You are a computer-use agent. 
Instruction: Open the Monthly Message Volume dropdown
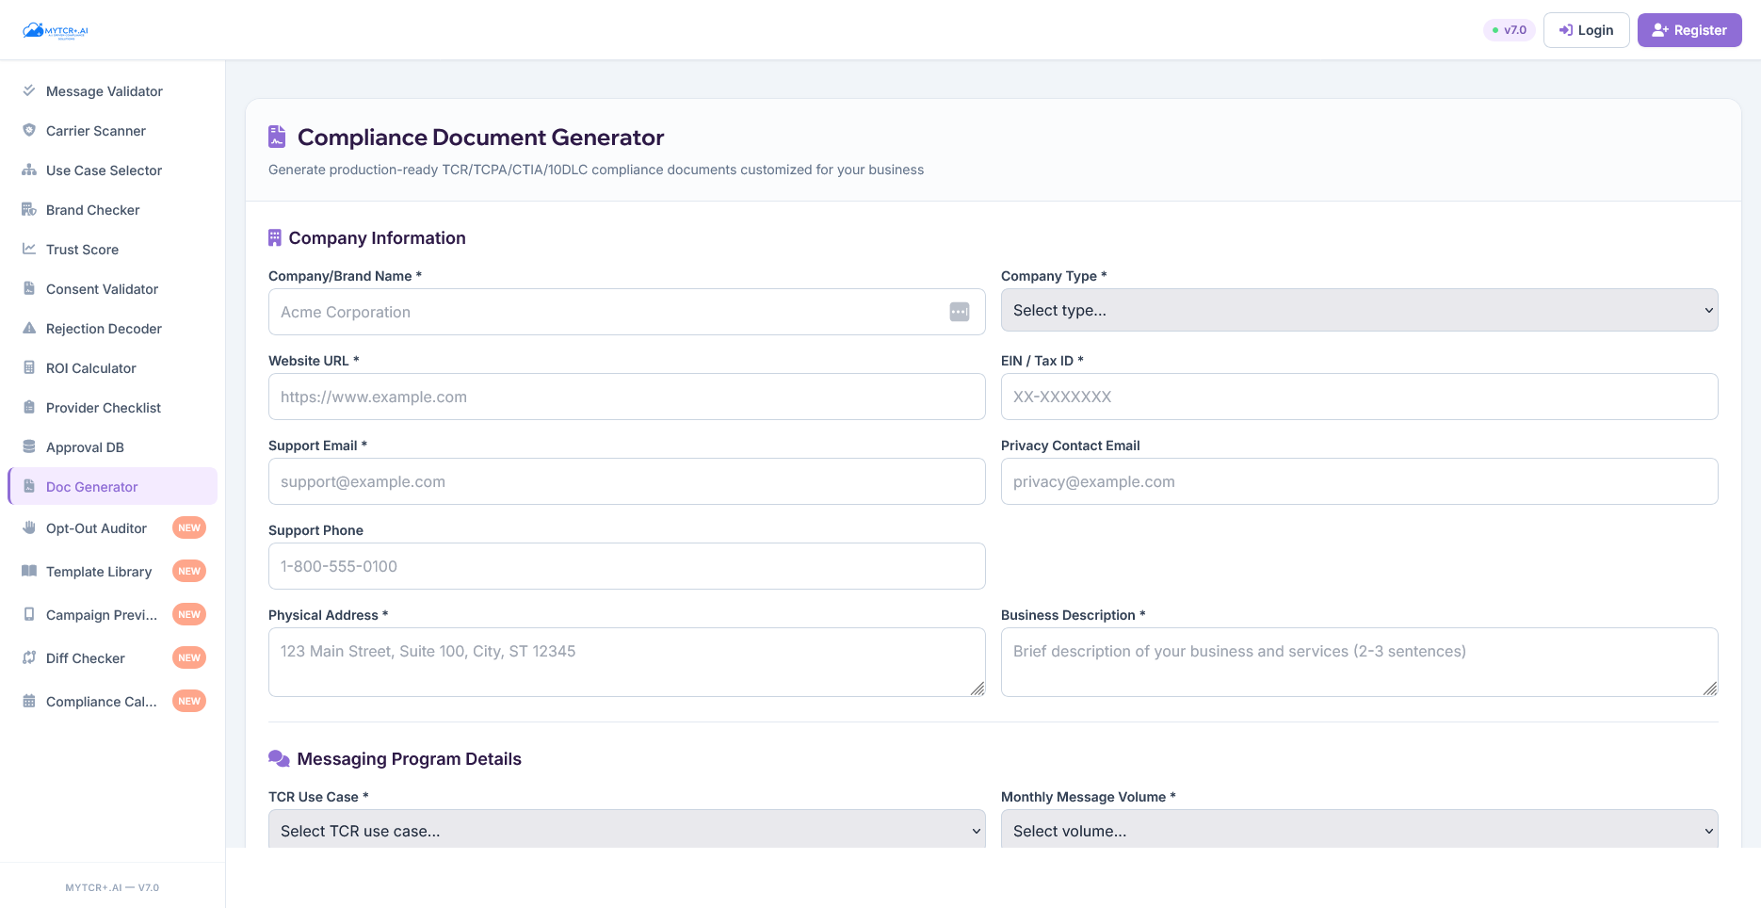[x=1359, y=830]
